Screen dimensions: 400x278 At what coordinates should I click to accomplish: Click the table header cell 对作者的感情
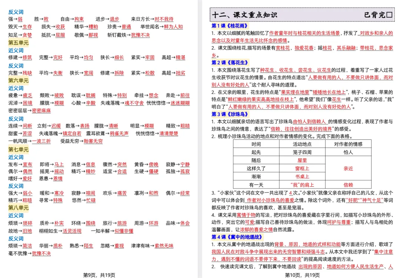[348, 144]
